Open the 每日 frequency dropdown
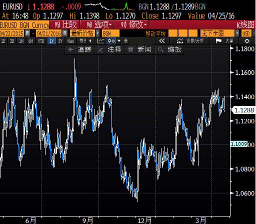This screenshot has height=224, width=256. coord(85,41)
